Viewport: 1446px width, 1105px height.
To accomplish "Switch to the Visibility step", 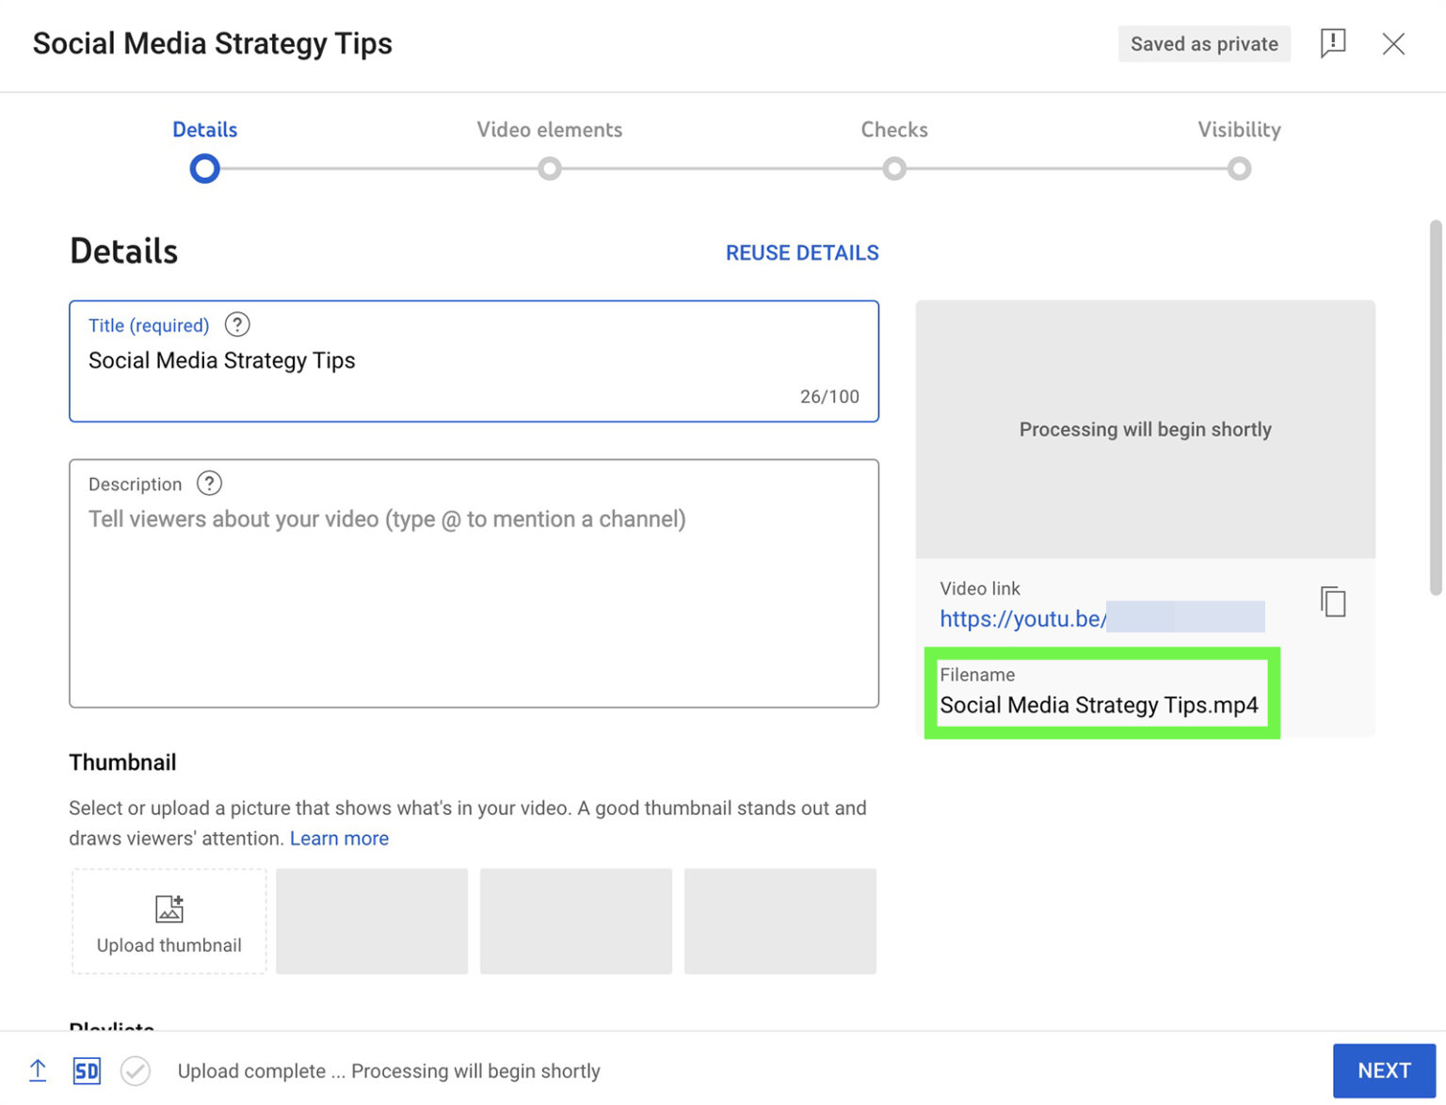I will click(x=1240, y=168).
